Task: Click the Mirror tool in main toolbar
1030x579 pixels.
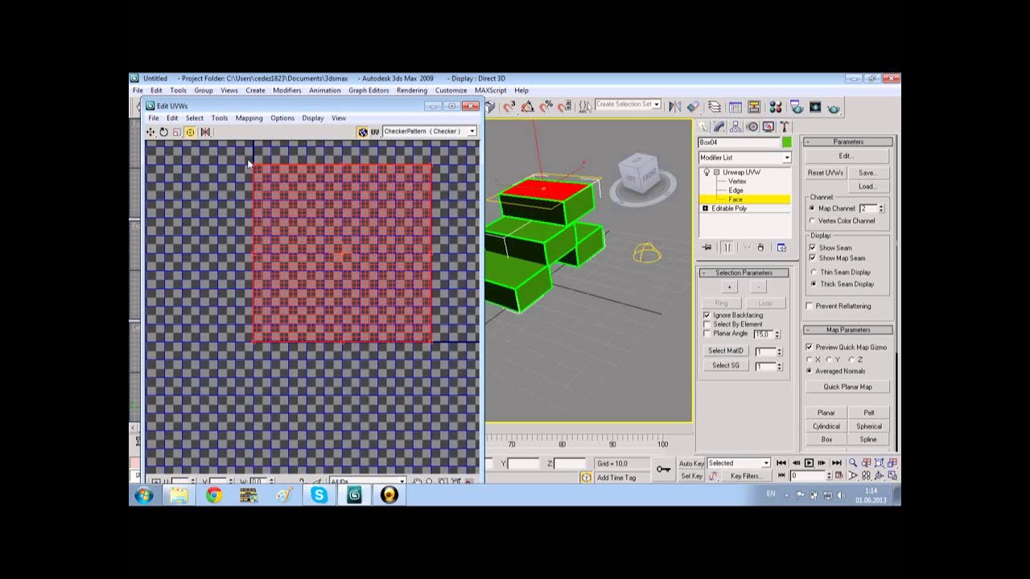Action: coord(674,106)
